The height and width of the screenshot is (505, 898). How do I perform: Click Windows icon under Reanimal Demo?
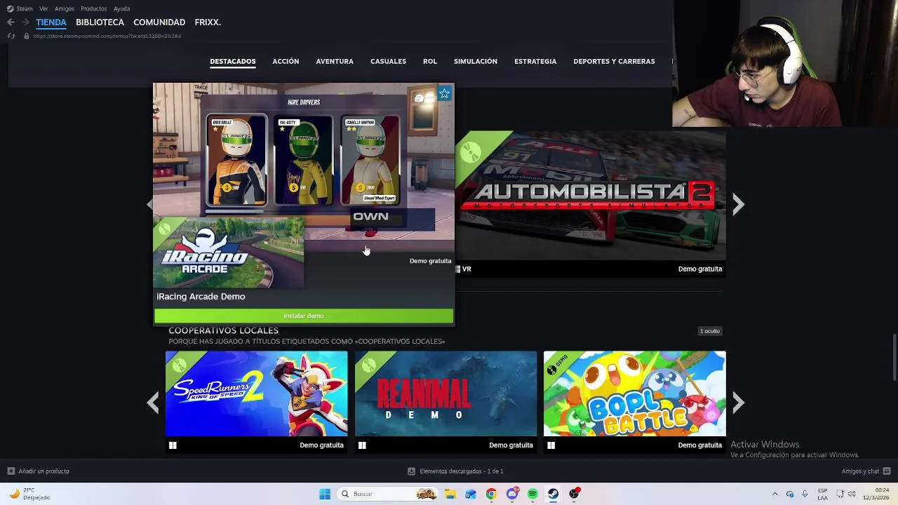362,445
